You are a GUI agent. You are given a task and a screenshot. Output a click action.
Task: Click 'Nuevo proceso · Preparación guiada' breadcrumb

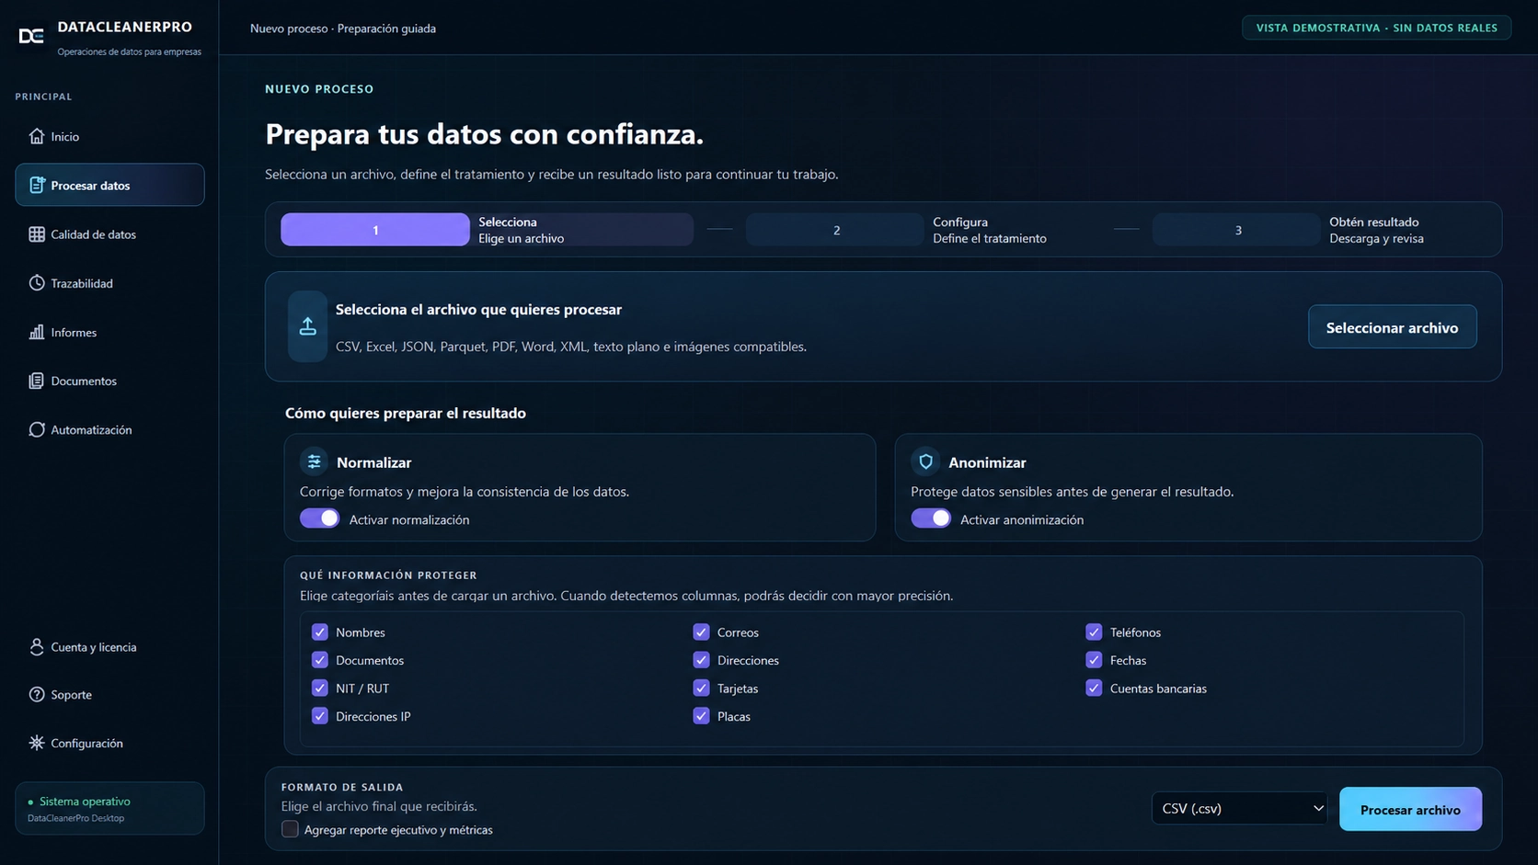point(343,28)
